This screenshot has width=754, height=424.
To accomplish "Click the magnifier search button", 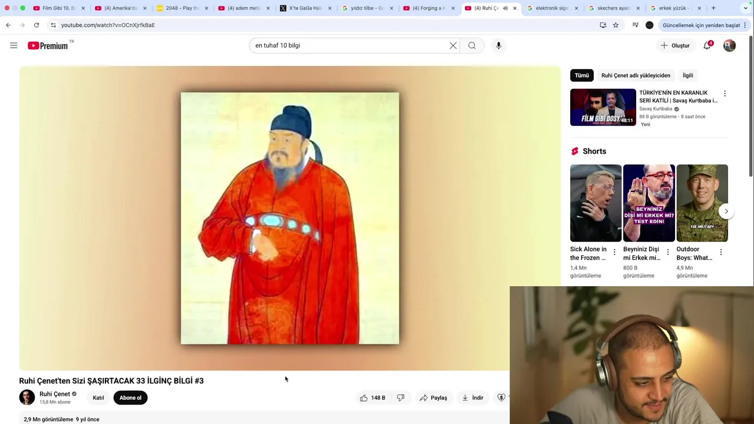I will click(x=472, y=45).
